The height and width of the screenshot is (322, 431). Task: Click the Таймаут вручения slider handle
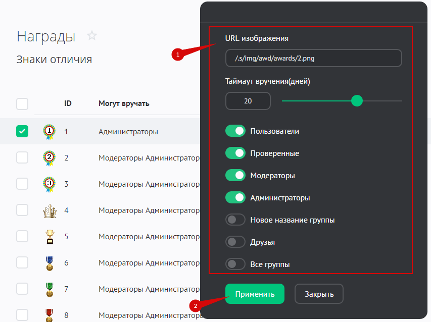(357, 101)
